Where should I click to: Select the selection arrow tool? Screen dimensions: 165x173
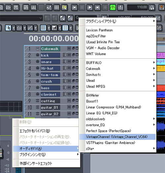coord(8,28)
